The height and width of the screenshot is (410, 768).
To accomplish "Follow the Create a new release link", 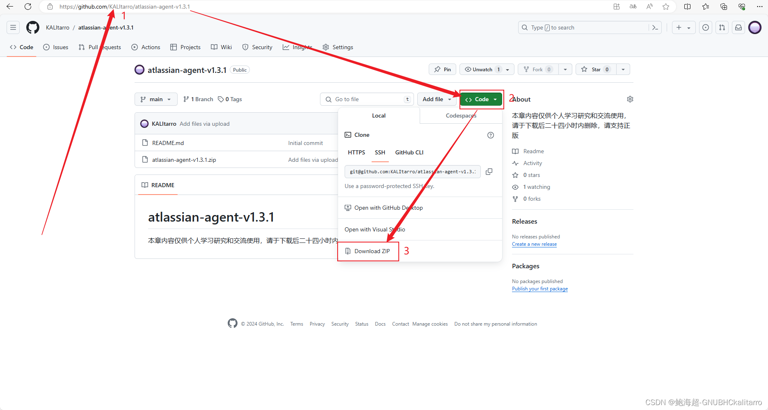I will (534, 244).
